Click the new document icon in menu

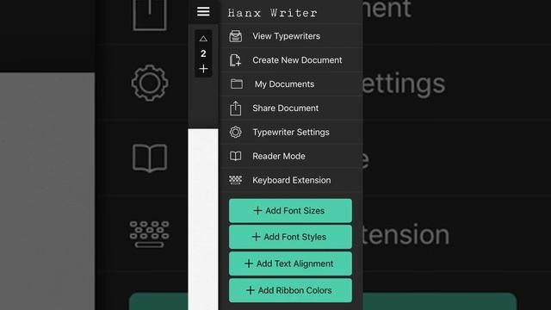[235, 60]
